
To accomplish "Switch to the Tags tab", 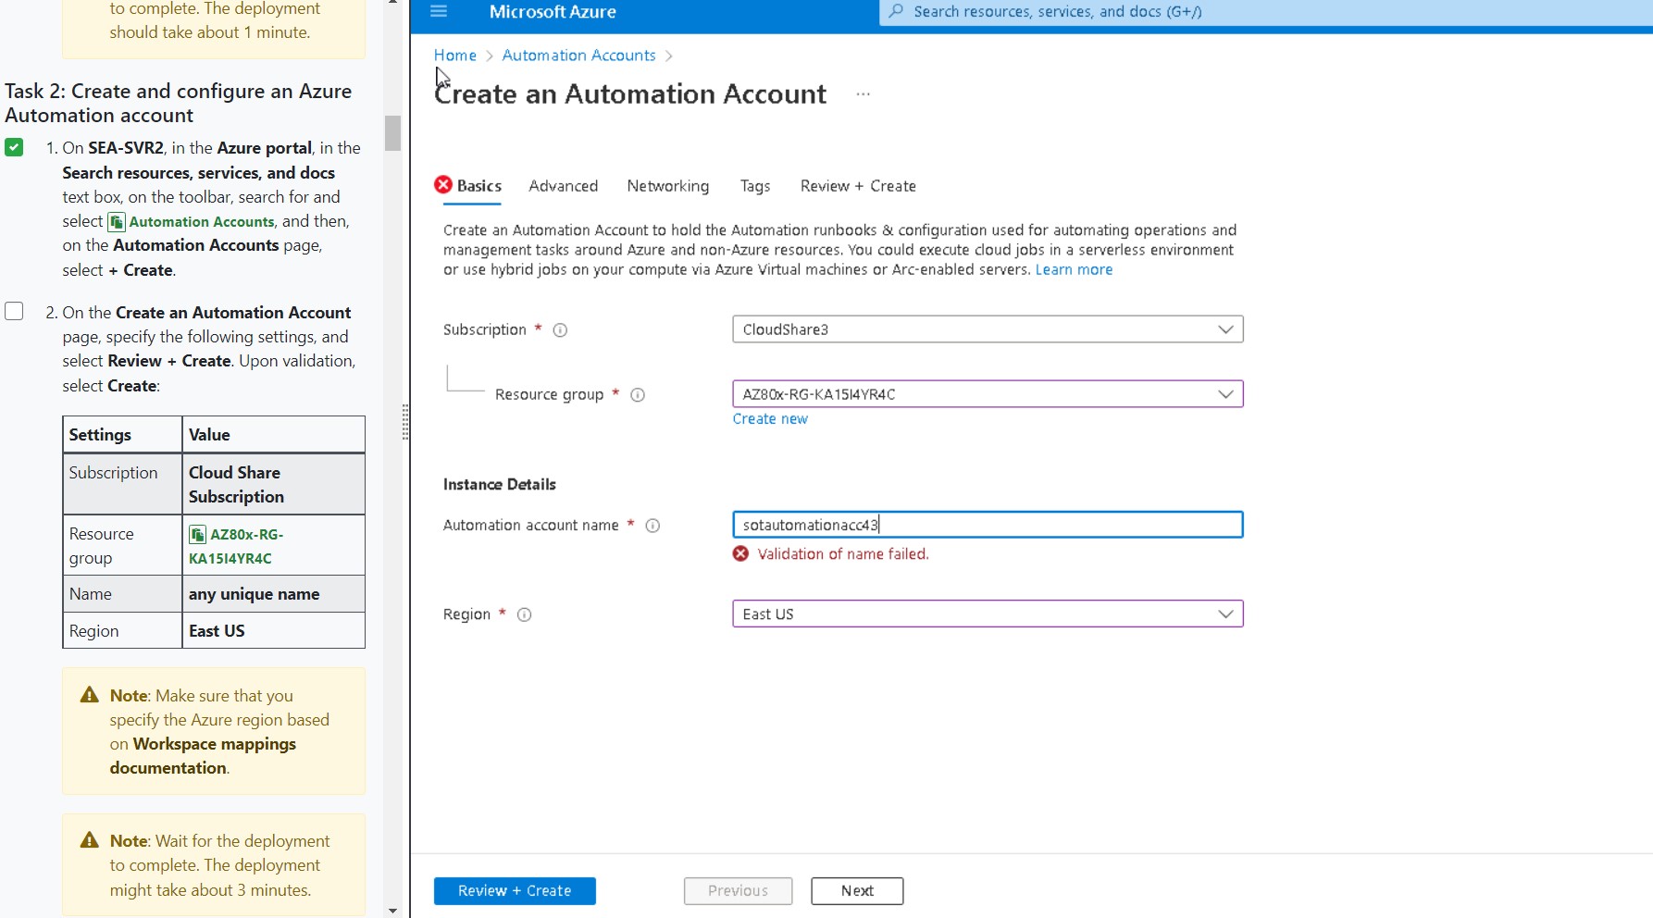I will [754, 186].
